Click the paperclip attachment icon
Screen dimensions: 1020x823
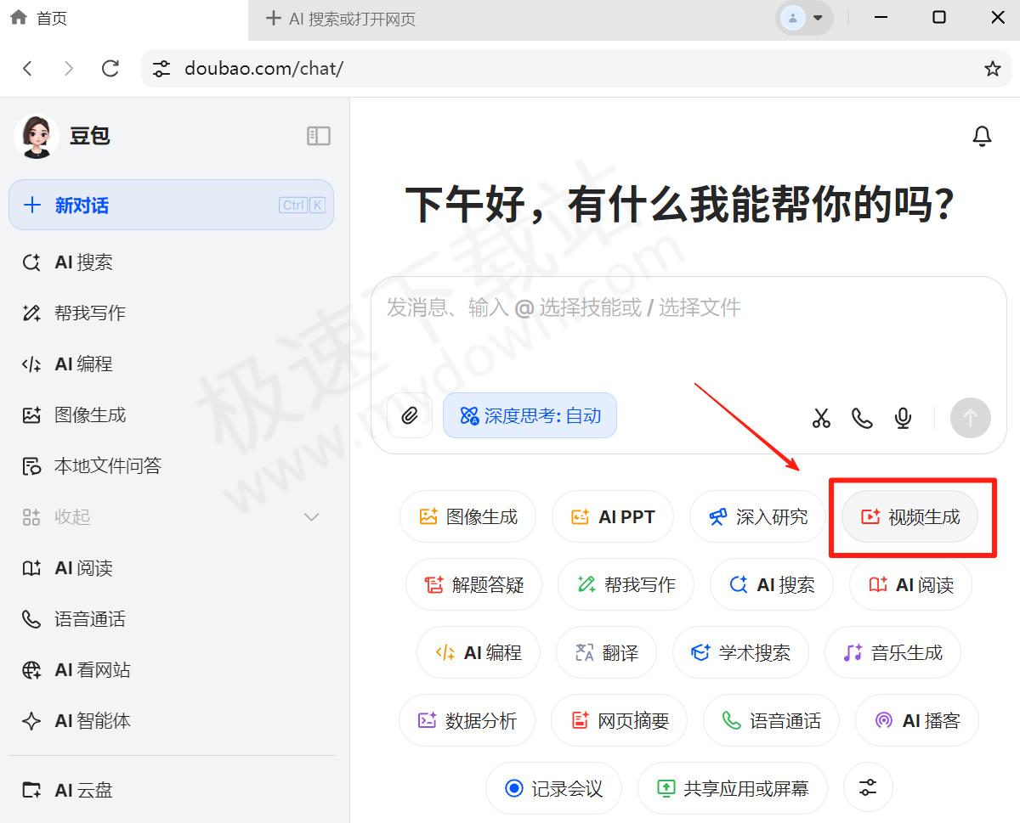(411, 415)
